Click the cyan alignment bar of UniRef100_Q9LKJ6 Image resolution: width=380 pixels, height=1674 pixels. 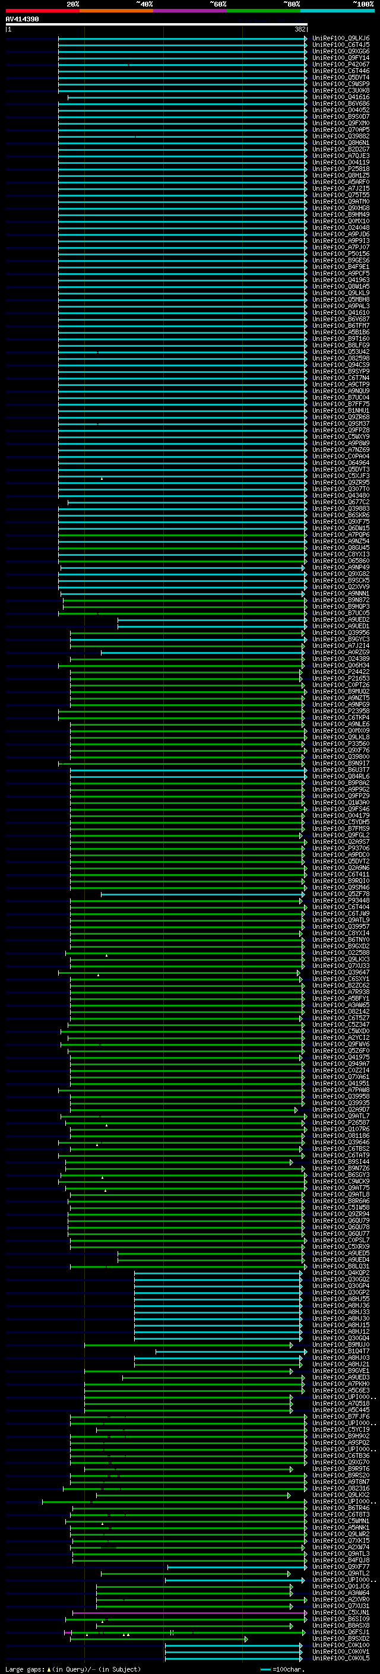182,39
